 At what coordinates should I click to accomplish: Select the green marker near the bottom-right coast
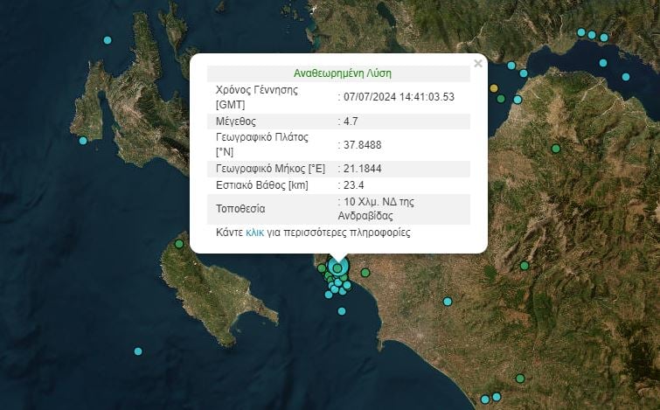pyautogui.click(x=520, y=378)
